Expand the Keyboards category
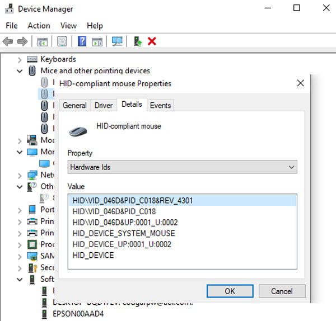Screen dimensions: 336x321 pyautogui.click(x=20, y=60)
